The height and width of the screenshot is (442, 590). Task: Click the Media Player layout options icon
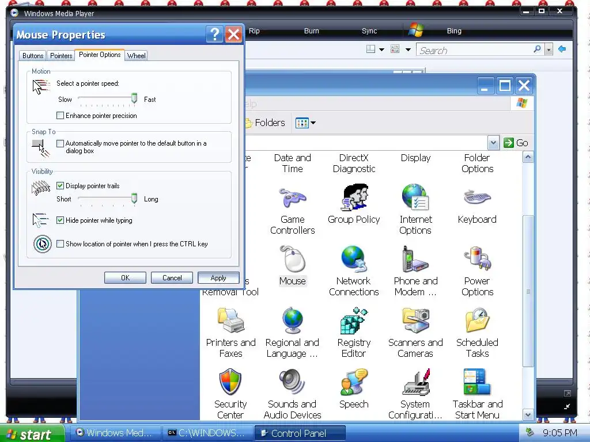[370, 49]
